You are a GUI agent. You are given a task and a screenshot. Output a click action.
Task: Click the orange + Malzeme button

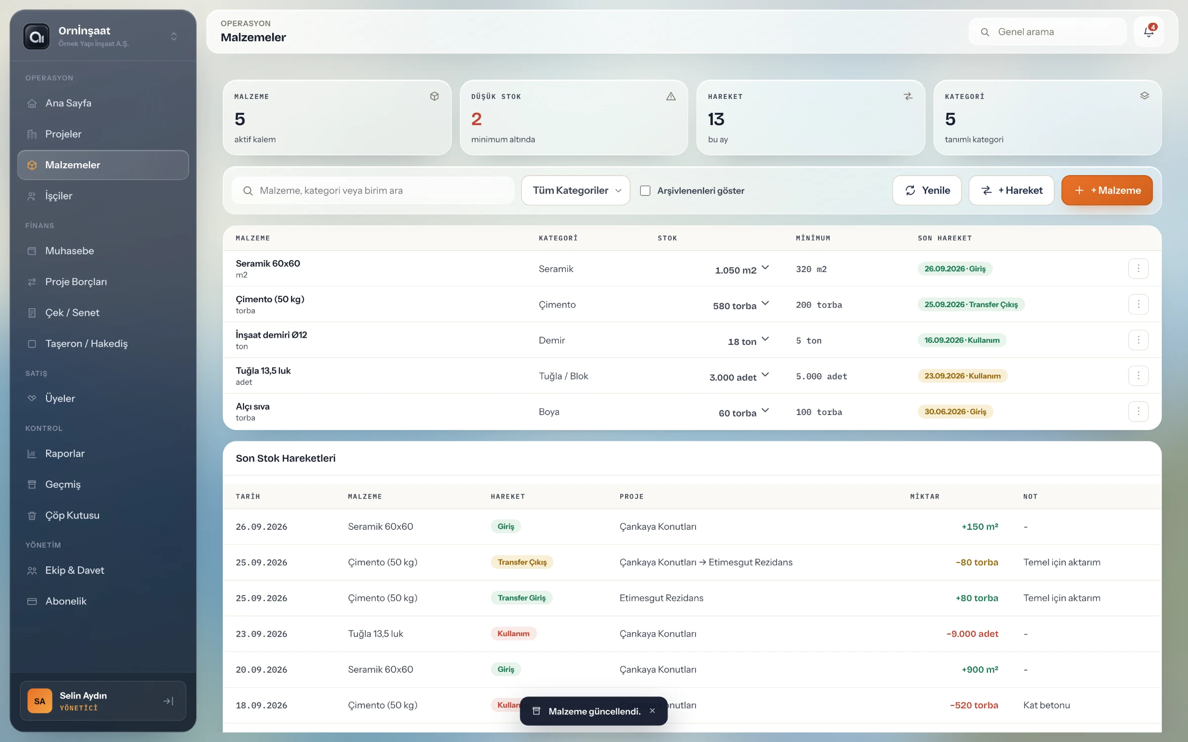coord(1107,190)
